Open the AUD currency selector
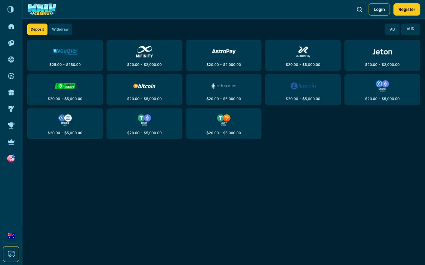The image size is (425, 265). pos(410,29)
